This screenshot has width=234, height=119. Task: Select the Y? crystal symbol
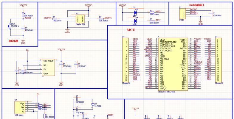[x=93, y=104]
